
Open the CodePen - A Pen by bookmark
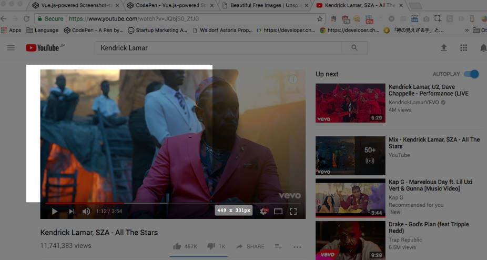tap(94, 30)
